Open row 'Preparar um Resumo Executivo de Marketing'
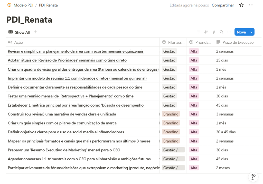The width and height of the screenshot is (263, 184). click(64, 150)
